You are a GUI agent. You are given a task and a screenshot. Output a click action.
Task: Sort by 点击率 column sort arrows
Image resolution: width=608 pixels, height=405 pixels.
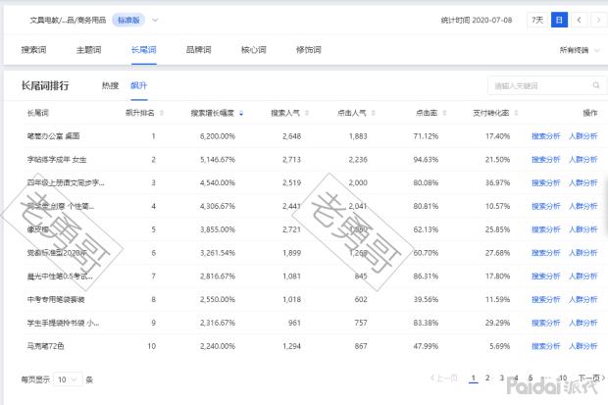click(x=444, y=113)
